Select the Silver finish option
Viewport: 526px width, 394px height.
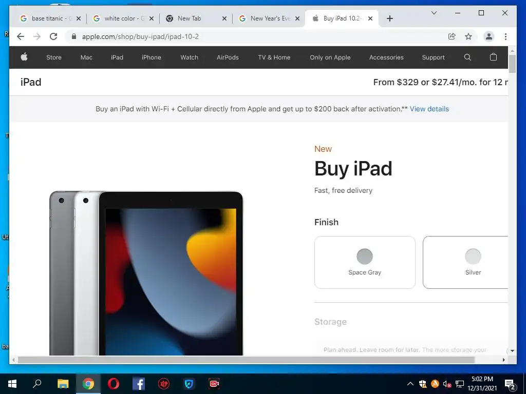tap(465, 262)
